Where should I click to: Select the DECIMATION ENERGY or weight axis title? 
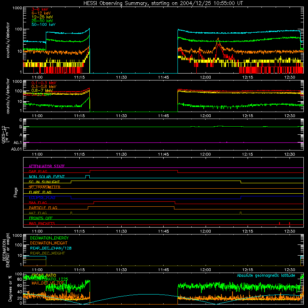click(x=6, y=250)
